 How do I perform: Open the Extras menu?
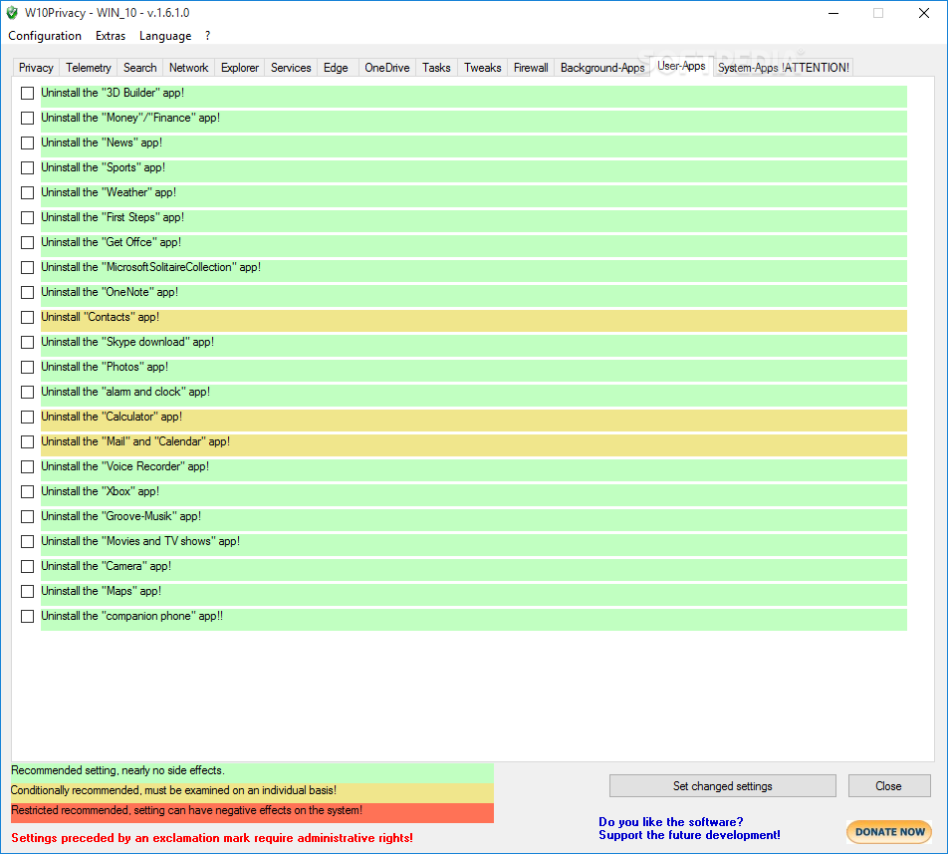(x=111, y=36)
